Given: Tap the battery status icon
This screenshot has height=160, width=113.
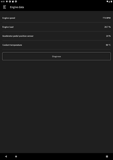Looking at the screenshot, I should click(111, 2).
